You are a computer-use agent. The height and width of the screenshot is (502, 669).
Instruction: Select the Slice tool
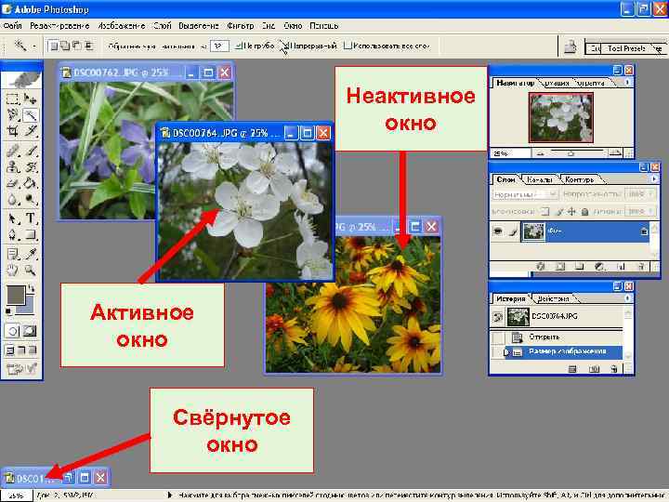31,131
